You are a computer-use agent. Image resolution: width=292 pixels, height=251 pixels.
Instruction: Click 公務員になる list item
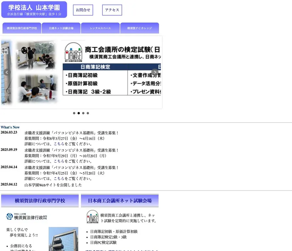coord(21,246)
